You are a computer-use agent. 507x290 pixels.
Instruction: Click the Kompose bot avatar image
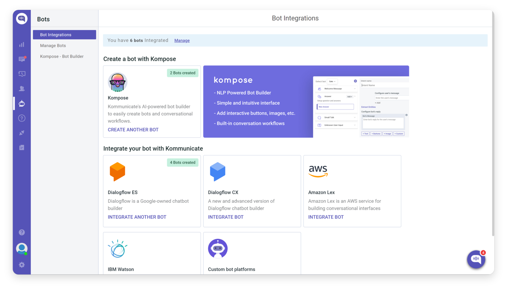click(117, 82)
